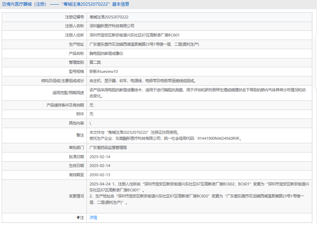Click the 有效期至 label
Screen dimensions: 317x225
pyautogui.click(x=76, y=175)
